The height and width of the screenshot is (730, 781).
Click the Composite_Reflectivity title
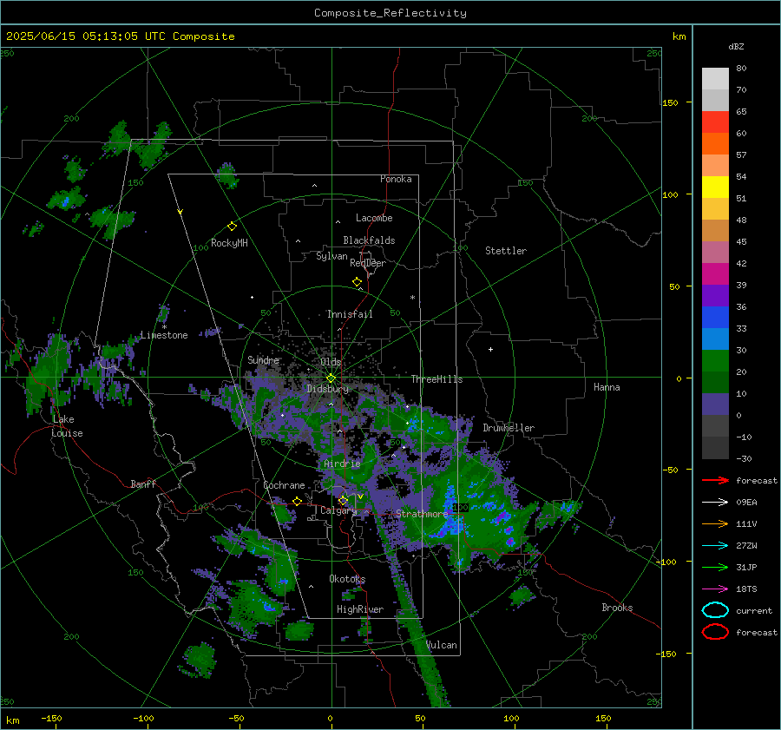pos(390,13)
